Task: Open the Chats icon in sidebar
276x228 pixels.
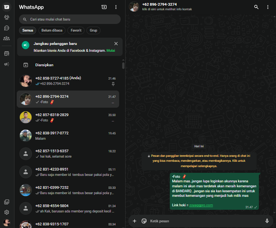Action: coord(7,7)
